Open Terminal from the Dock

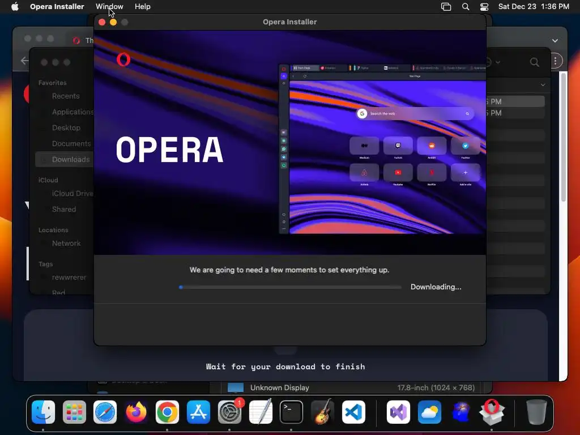tap(292, 412)
